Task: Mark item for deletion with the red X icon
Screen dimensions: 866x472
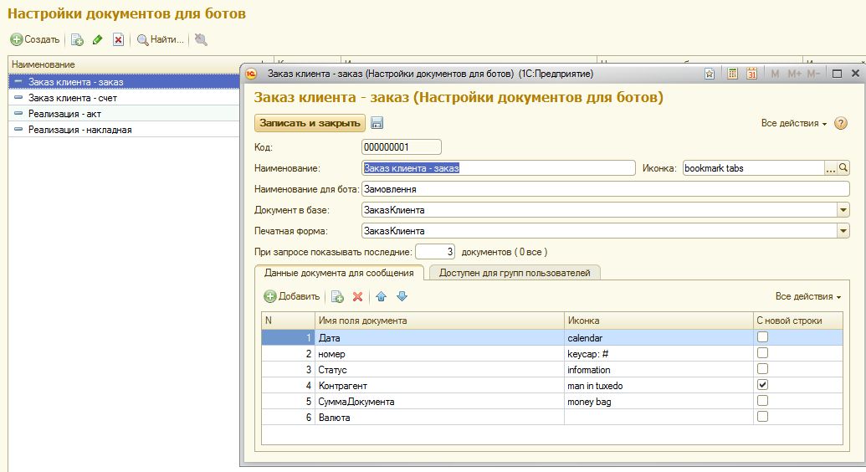Action: (x=118, y=39)
